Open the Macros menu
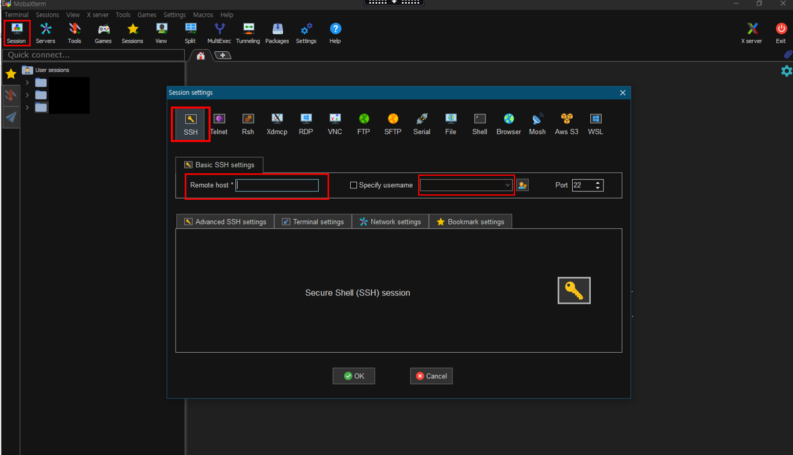The image size is (793, 455). point(203,14)
